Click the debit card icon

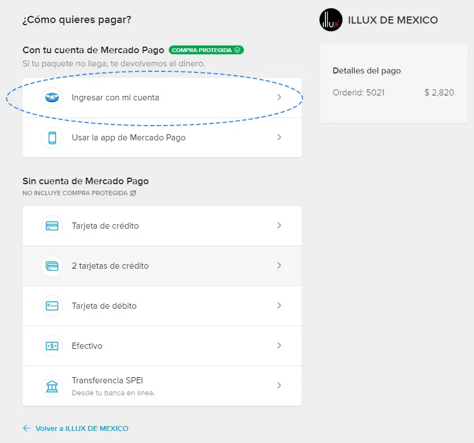tap(52, 306)
